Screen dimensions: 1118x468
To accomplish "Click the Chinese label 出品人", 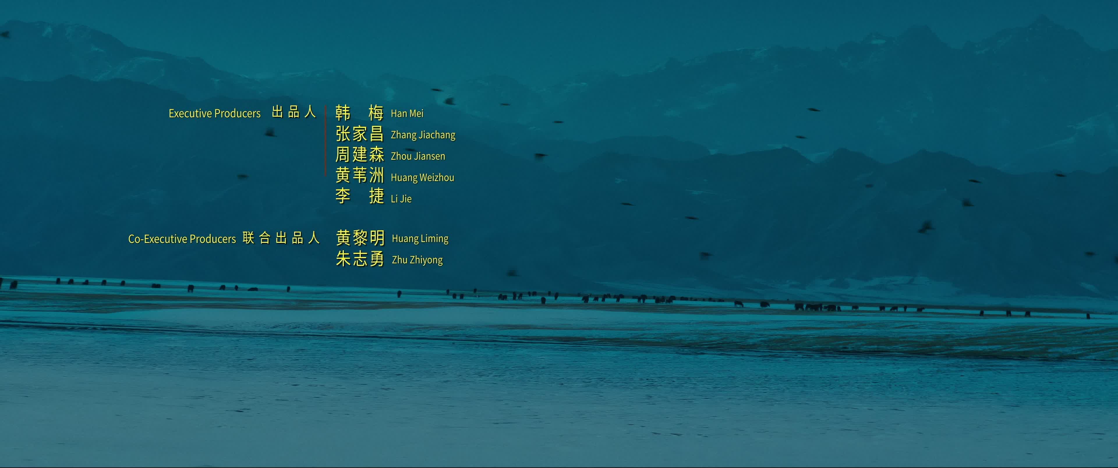I will [294, 112].
